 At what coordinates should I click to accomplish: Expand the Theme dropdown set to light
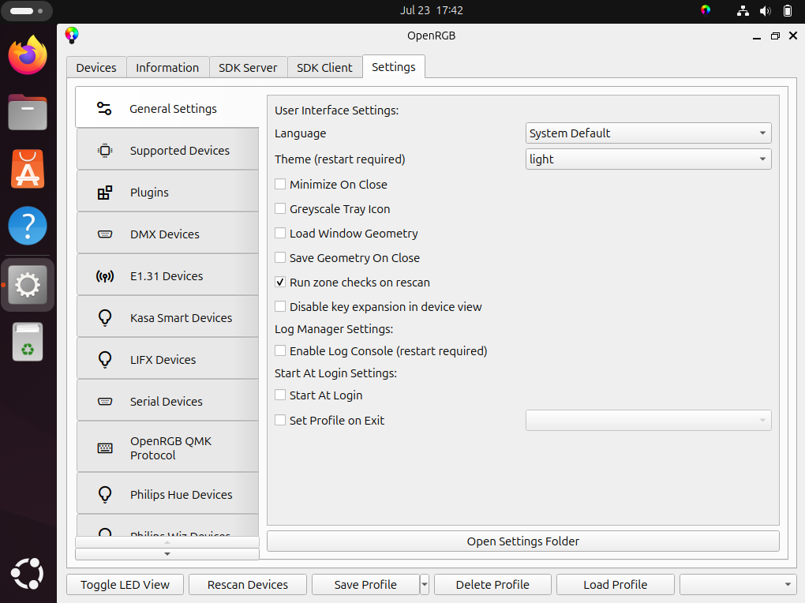pos(648,159)
